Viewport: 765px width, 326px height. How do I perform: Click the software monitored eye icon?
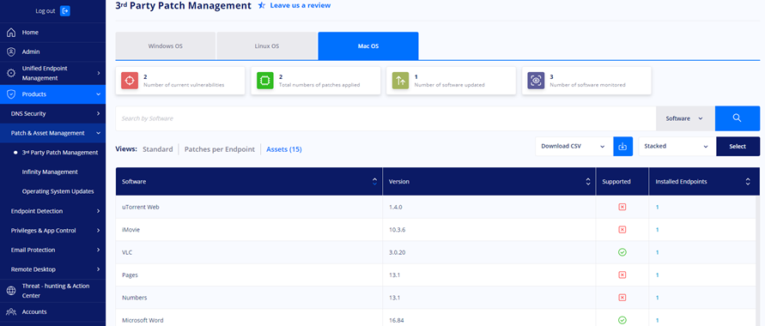536,81
